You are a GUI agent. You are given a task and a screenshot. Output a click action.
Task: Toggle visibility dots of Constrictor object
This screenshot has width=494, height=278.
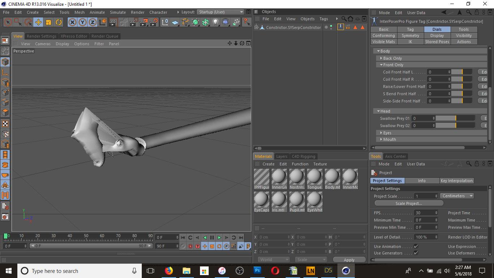pos(331,27)
